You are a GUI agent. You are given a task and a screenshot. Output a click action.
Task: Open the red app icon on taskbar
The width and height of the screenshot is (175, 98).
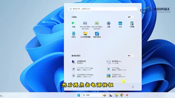point(127,95)
